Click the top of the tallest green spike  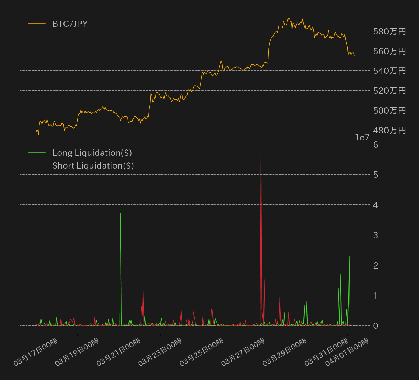tap(121, 213)
